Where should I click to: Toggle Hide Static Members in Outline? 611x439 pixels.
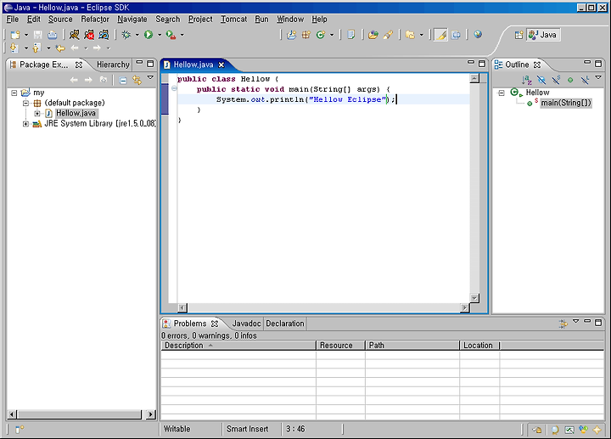556,80
